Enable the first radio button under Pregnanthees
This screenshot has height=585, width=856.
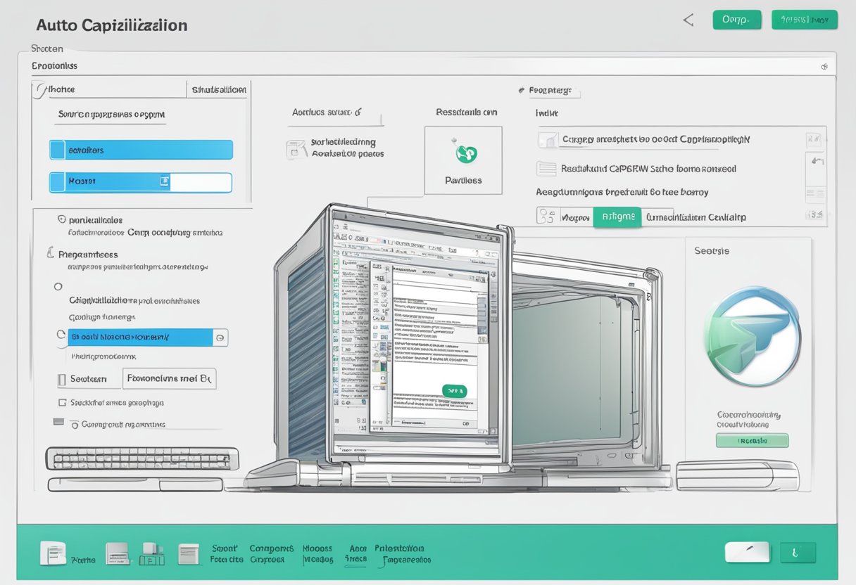(x=58, y=286)
